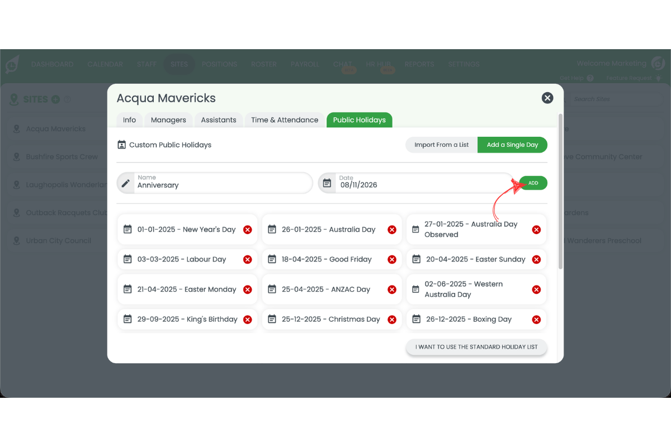Remove the Western Australia Day holiday
This screenshot has height=447, width=671.
[536, 289]
